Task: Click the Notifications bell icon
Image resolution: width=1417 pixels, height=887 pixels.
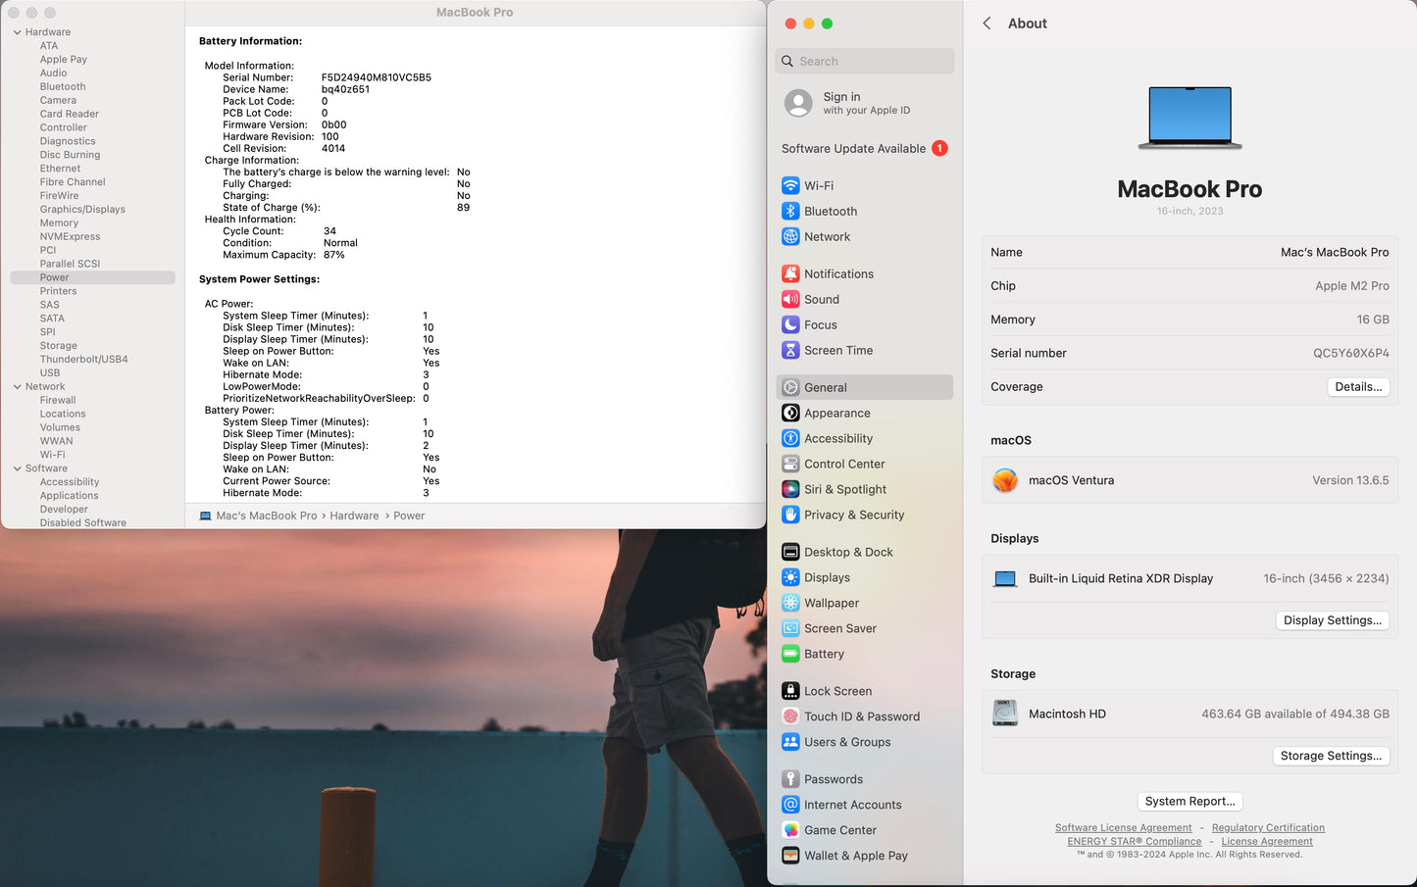Action: point(790,273)
